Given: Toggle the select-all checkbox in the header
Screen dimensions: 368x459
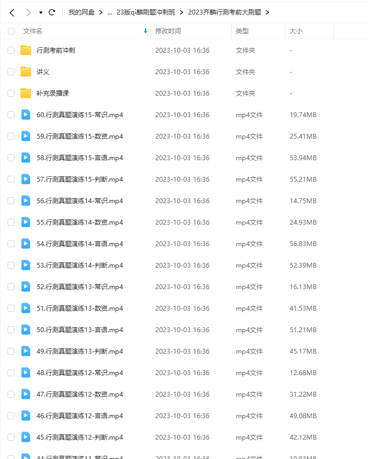Looking at the screenshot, I should pyautogui.click(x=11, y=31).
